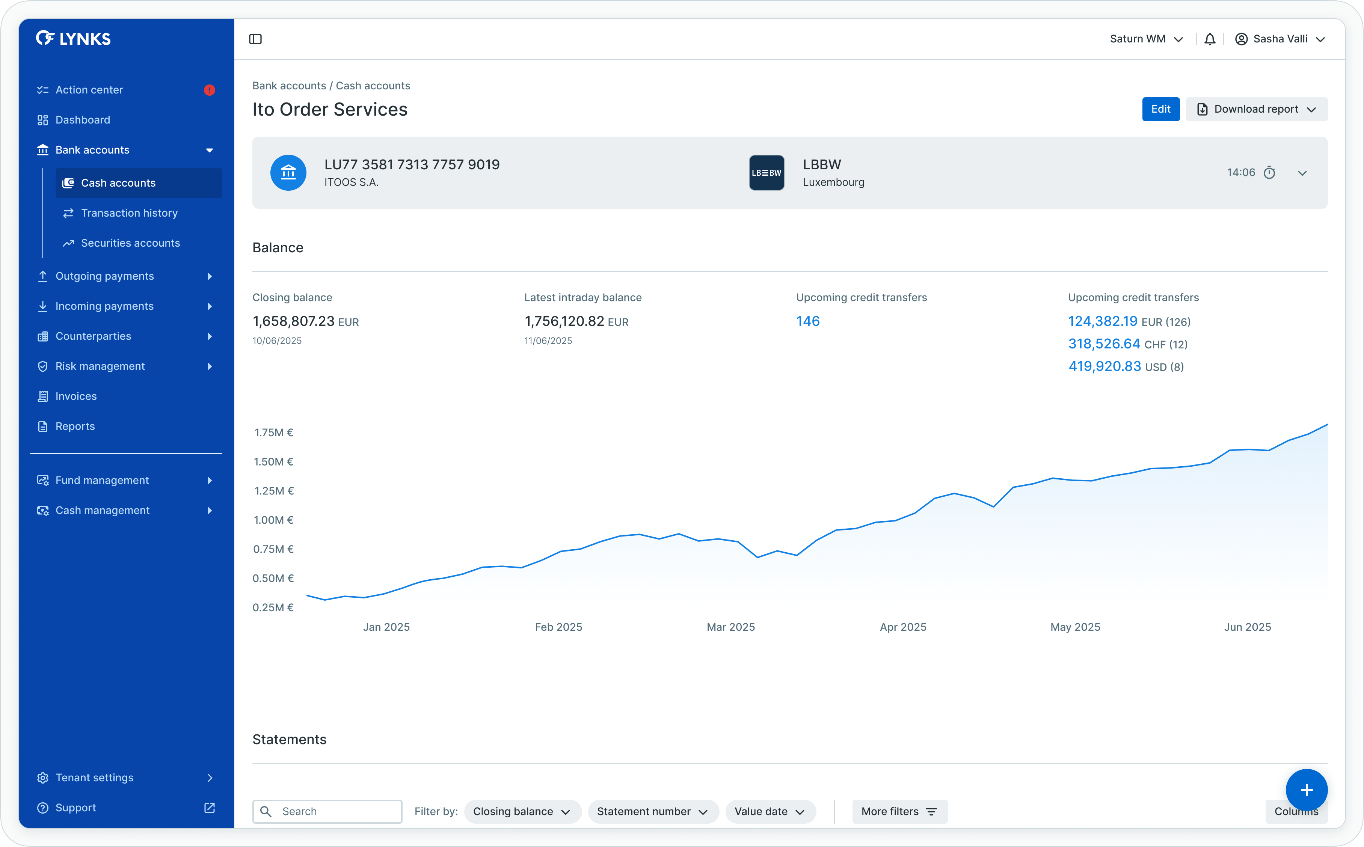Viewport: 1364px width, 847px height.
Task: Open the 146 upcoming transfers link
Action: pos(808,321)
